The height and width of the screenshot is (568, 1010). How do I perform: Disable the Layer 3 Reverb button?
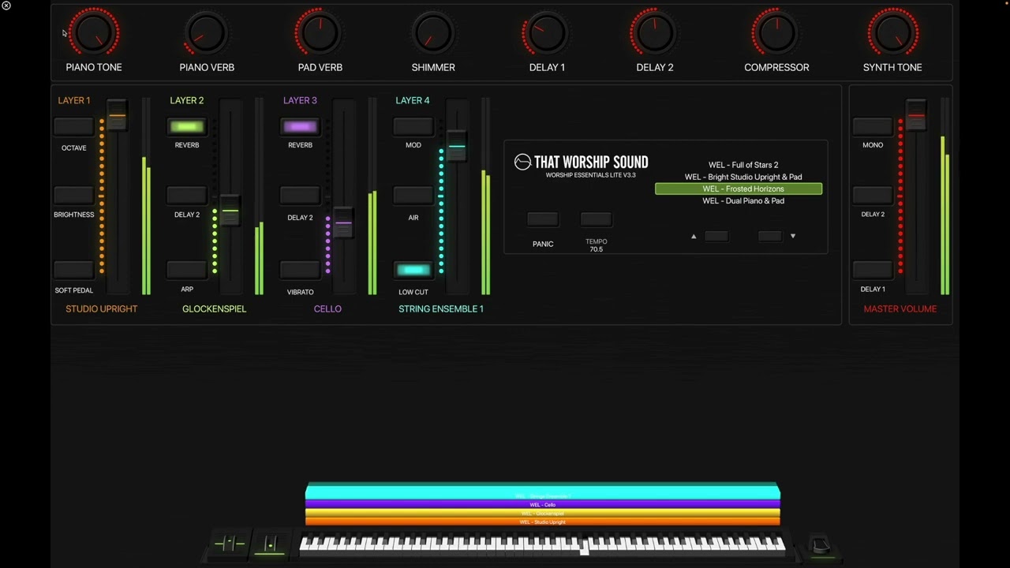point(300,126)
